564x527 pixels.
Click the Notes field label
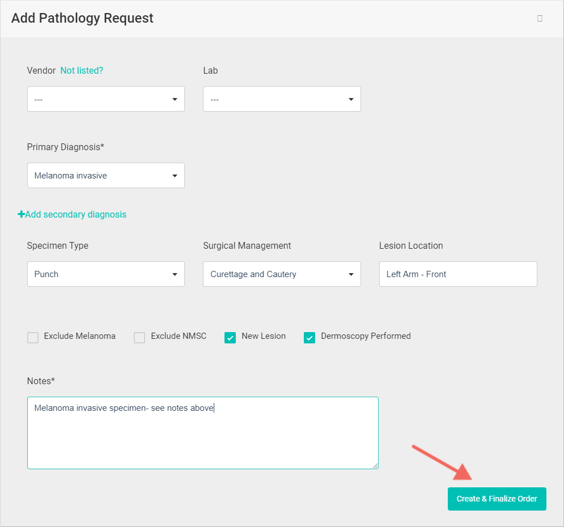[x=41, y=381]
